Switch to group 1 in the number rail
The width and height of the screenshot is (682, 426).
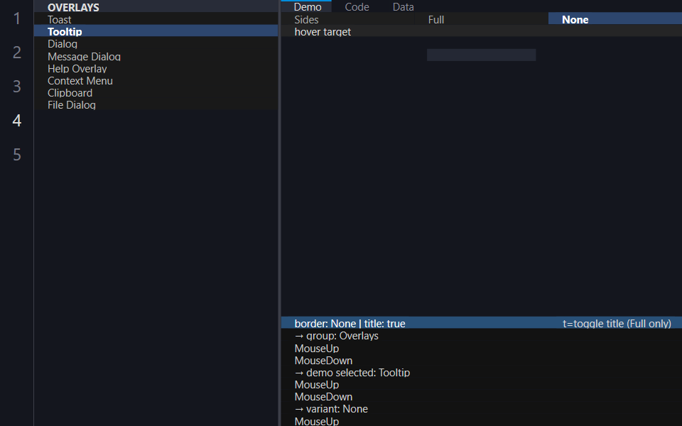pos(17,18)
